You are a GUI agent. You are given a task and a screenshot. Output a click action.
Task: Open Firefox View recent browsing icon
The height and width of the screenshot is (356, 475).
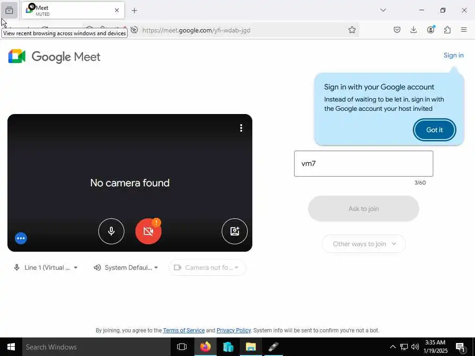pos(9,11)
